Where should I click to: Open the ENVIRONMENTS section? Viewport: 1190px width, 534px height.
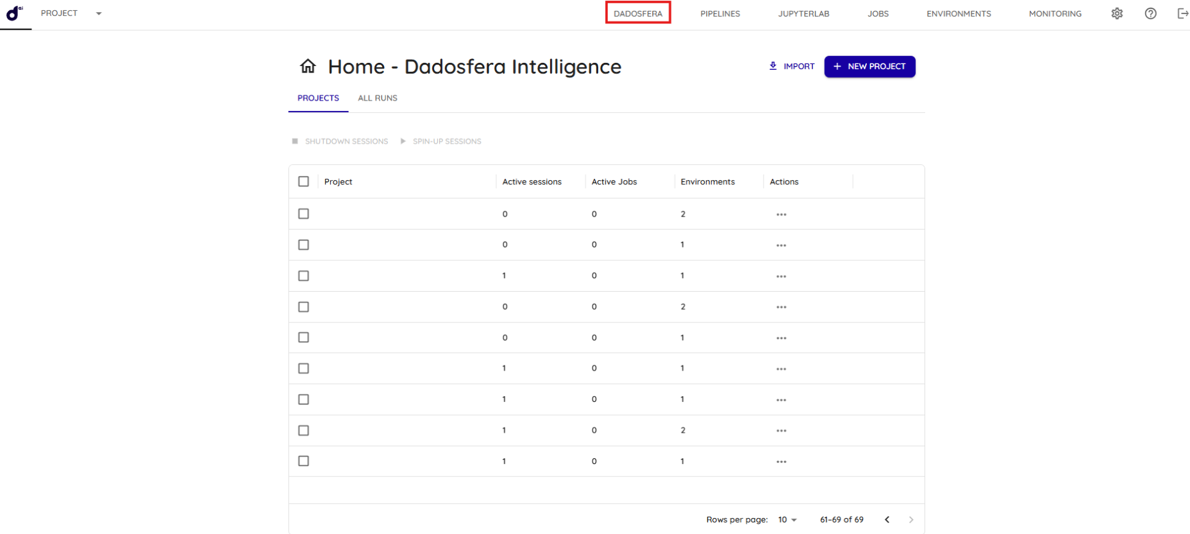pyautogui.click(x=959, y=13)
